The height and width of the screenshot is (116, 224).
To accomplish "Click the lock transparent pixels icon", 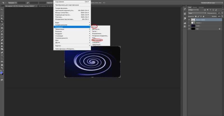I will [196, 16].
